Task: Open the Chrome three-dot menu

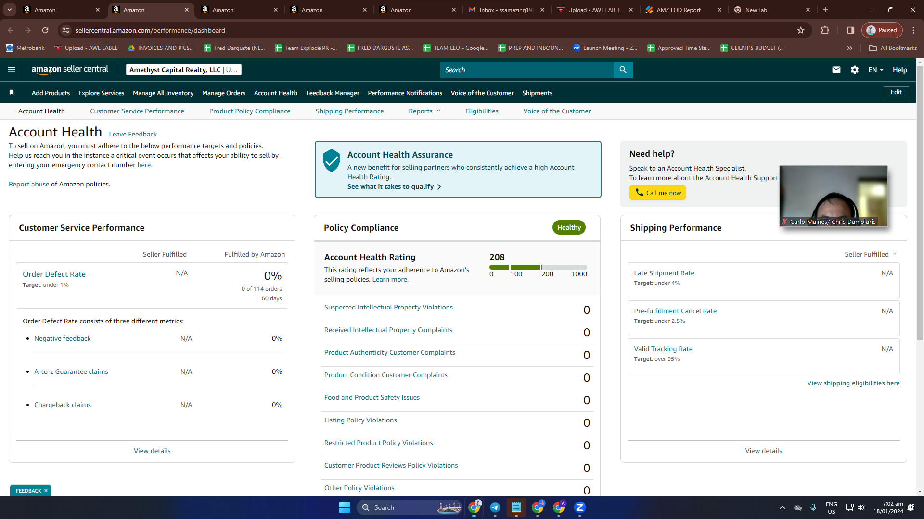Action: click(x=913, y=30)
